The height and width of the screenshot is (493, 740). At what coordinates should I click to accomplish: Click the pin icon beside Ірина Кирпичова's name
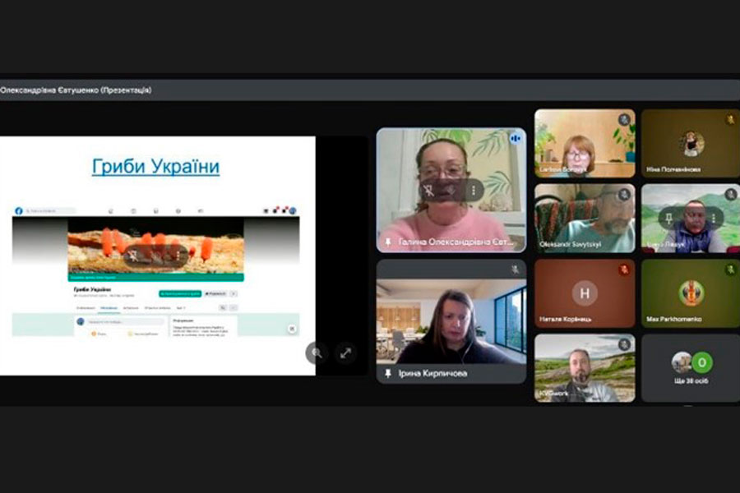click(x=388, y=374)
